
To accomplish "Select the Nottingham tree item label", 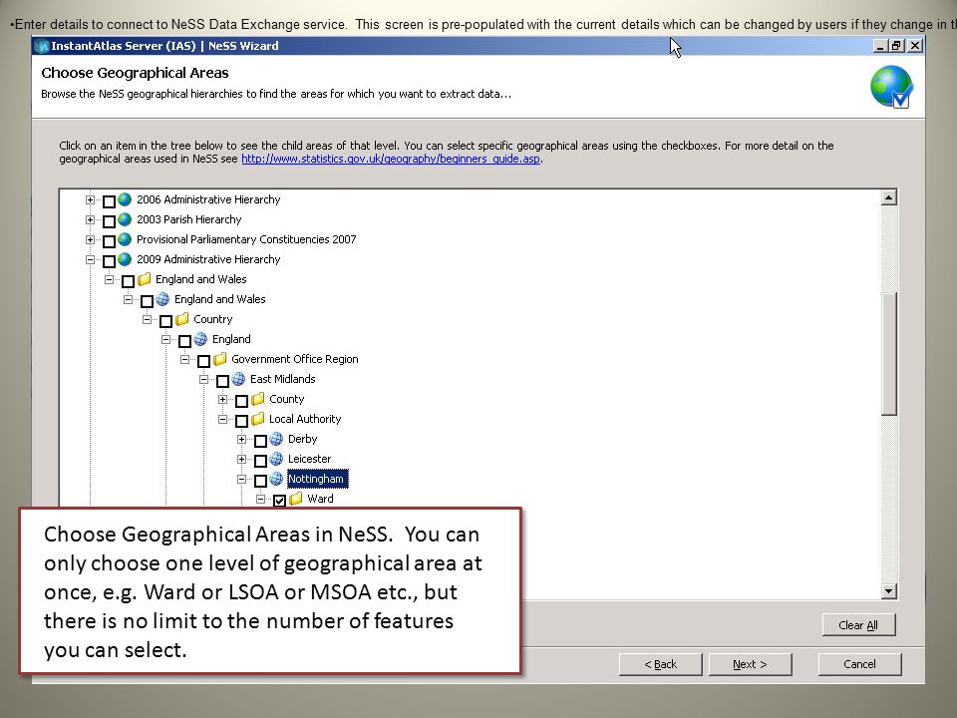I will [x=316, y=479].
